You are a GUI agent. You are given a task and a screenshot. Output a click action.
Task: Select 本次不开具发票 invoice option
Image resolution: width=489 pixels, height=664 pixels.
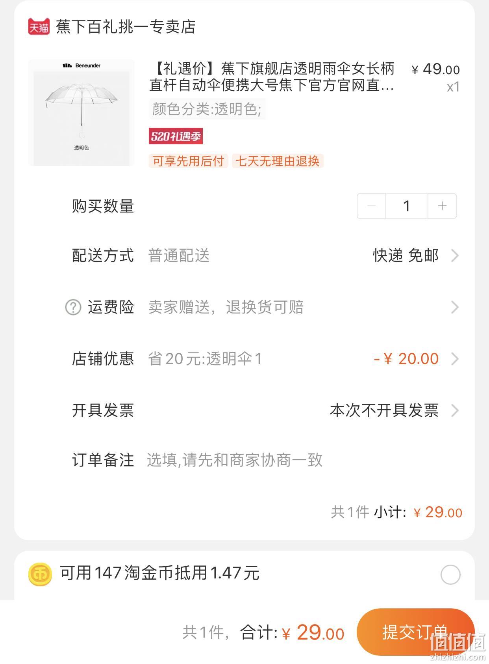pyautogui.click(x=384, y=410)
